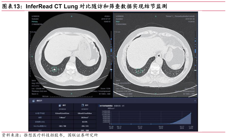Close the comparison panel with the X
The width and height of the screenshot is (227, 139).
click(195, 100)
